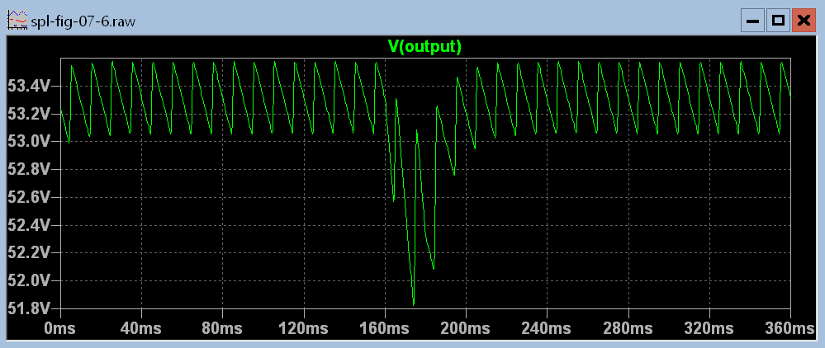Screen dimensions: 825x348
Task: Click the 53.4V vertical axis label
Action: (29, 86)
